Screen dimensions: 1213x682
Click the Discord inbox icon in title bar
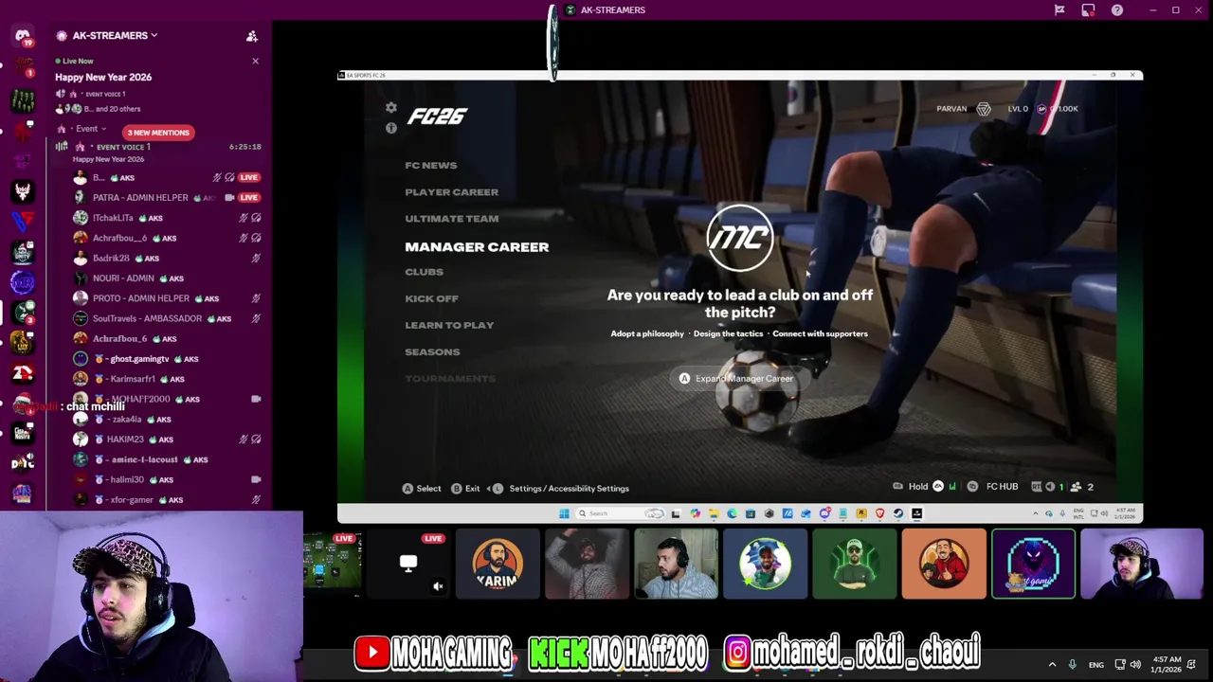(1088, 10)
